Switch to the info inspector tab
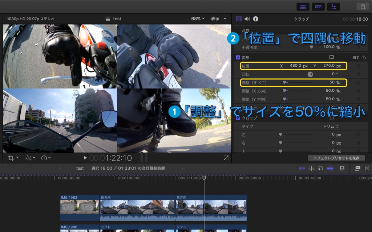Image resolution: width=372 pixels, height=232 pixels. [255, 19]
